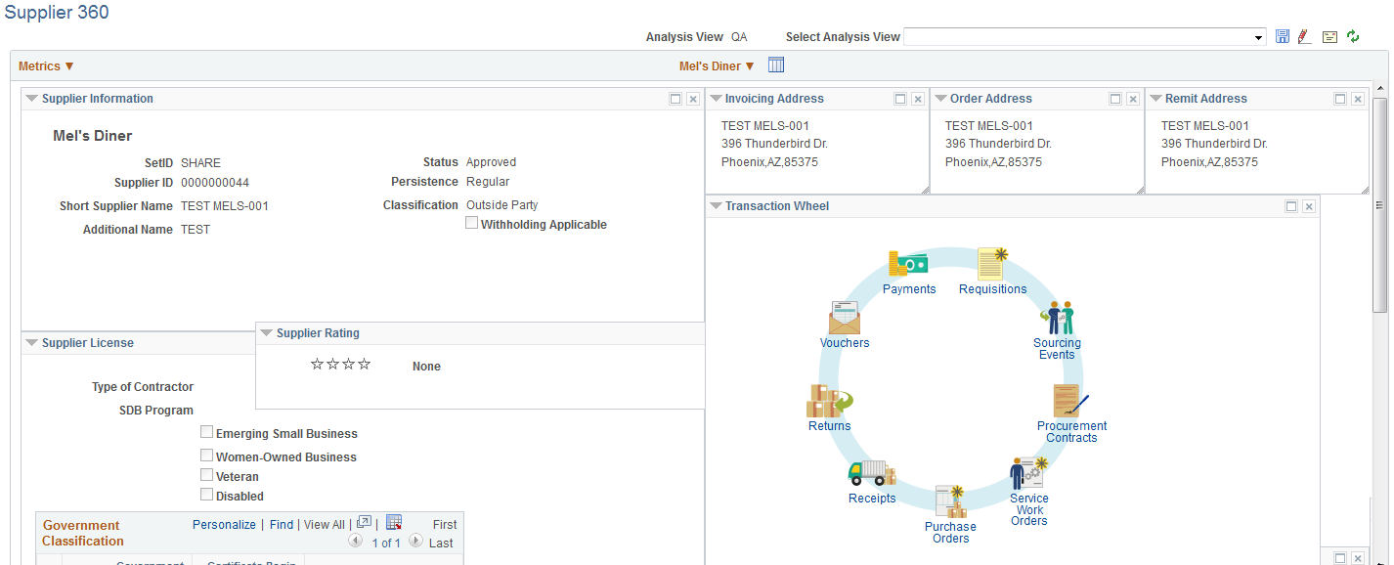
Task: Collapse the Invoicing Address section
Action: tap(716, 99)
